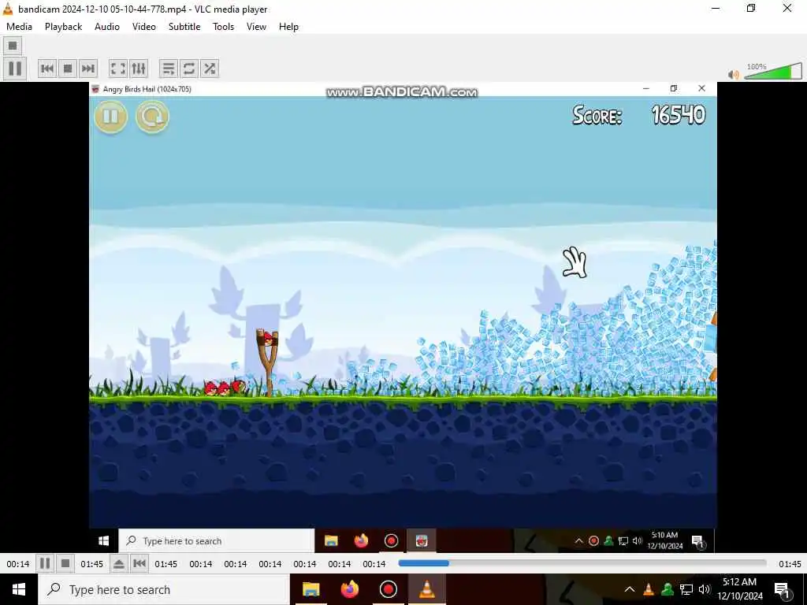This screenshot has width=807, height=605.
Task: Open the Audio menu
Action: coord(107,27)
